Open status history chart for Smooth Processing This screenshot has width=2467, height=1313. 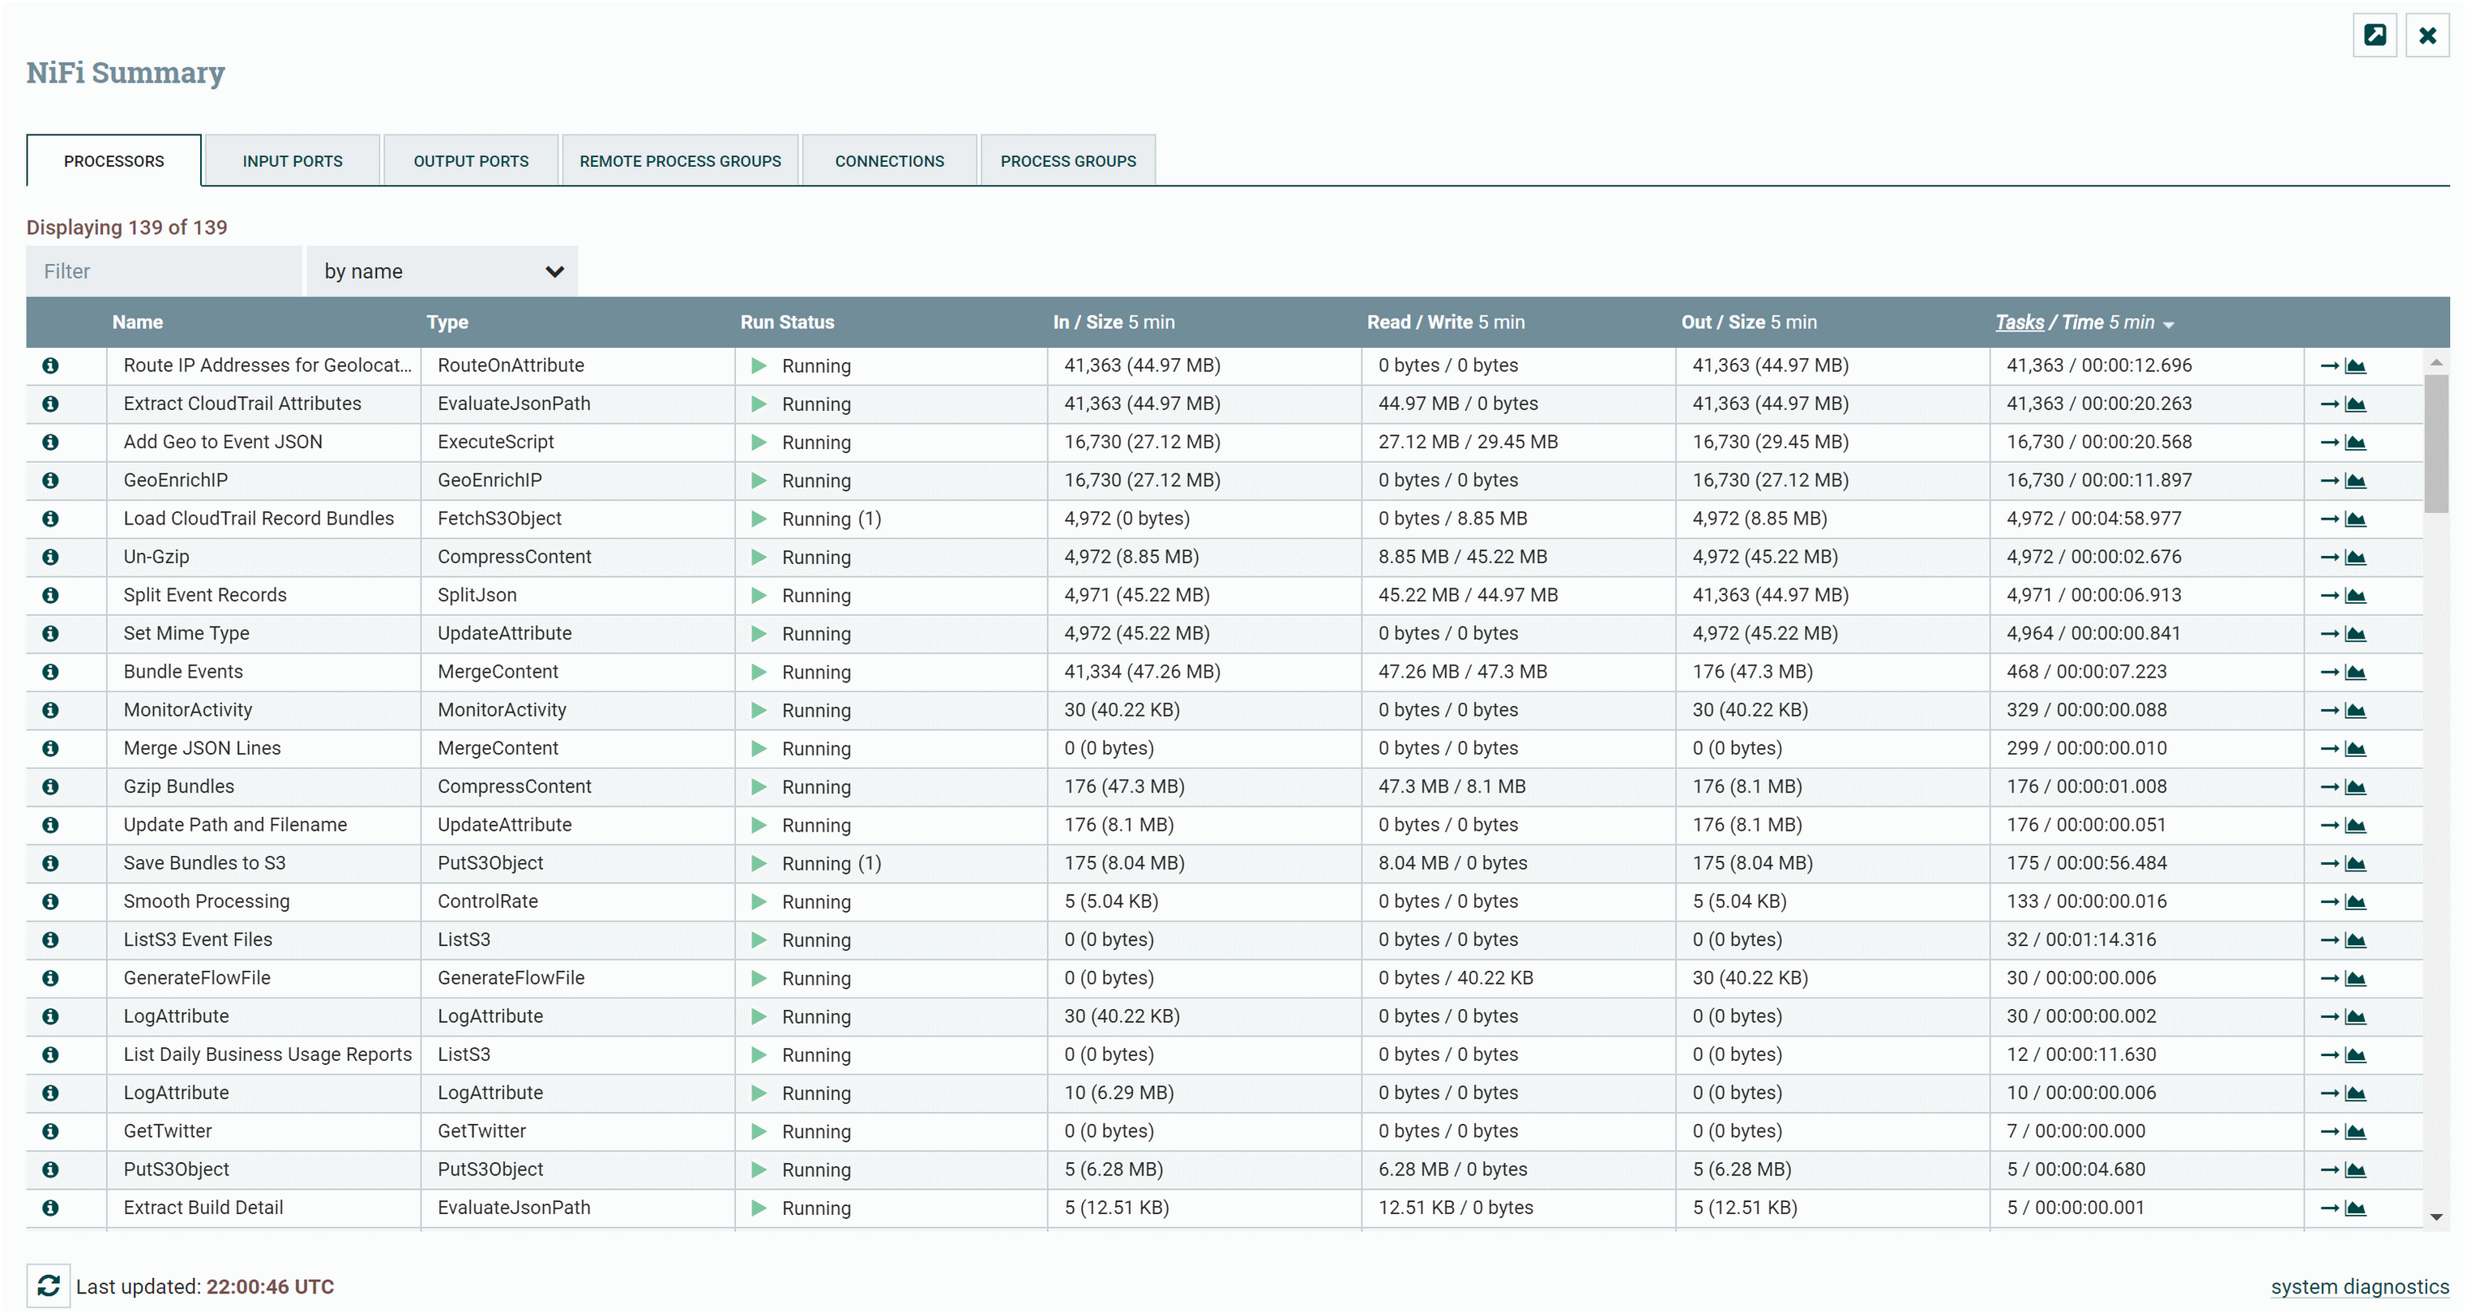2356,902
